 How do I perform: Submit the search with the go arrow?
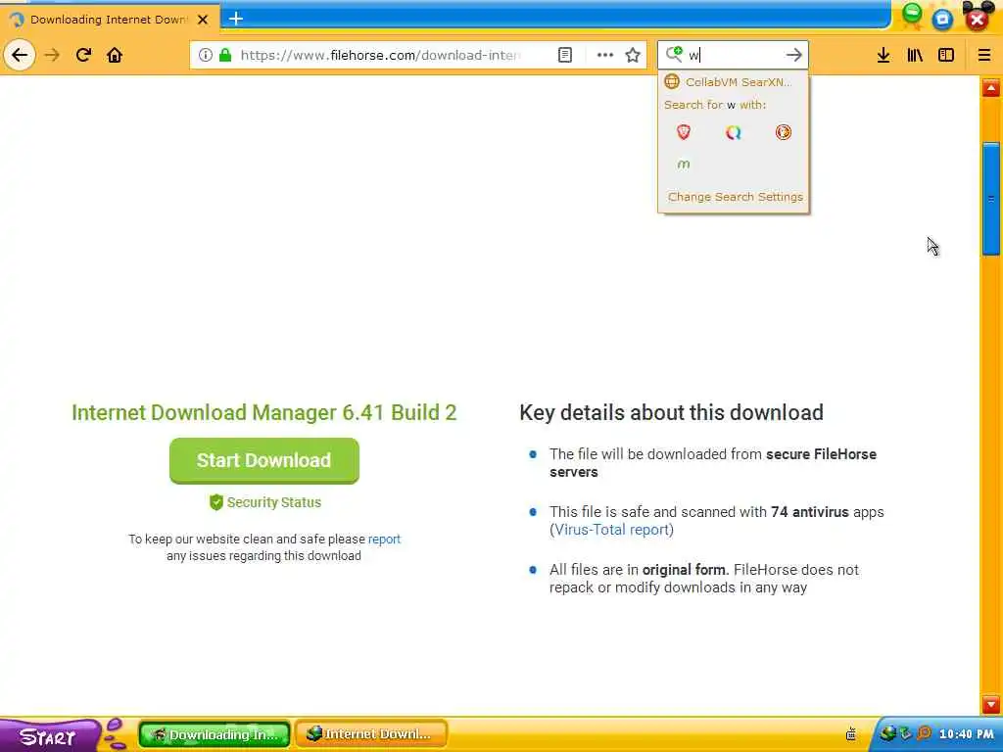[x=793, y=55]
